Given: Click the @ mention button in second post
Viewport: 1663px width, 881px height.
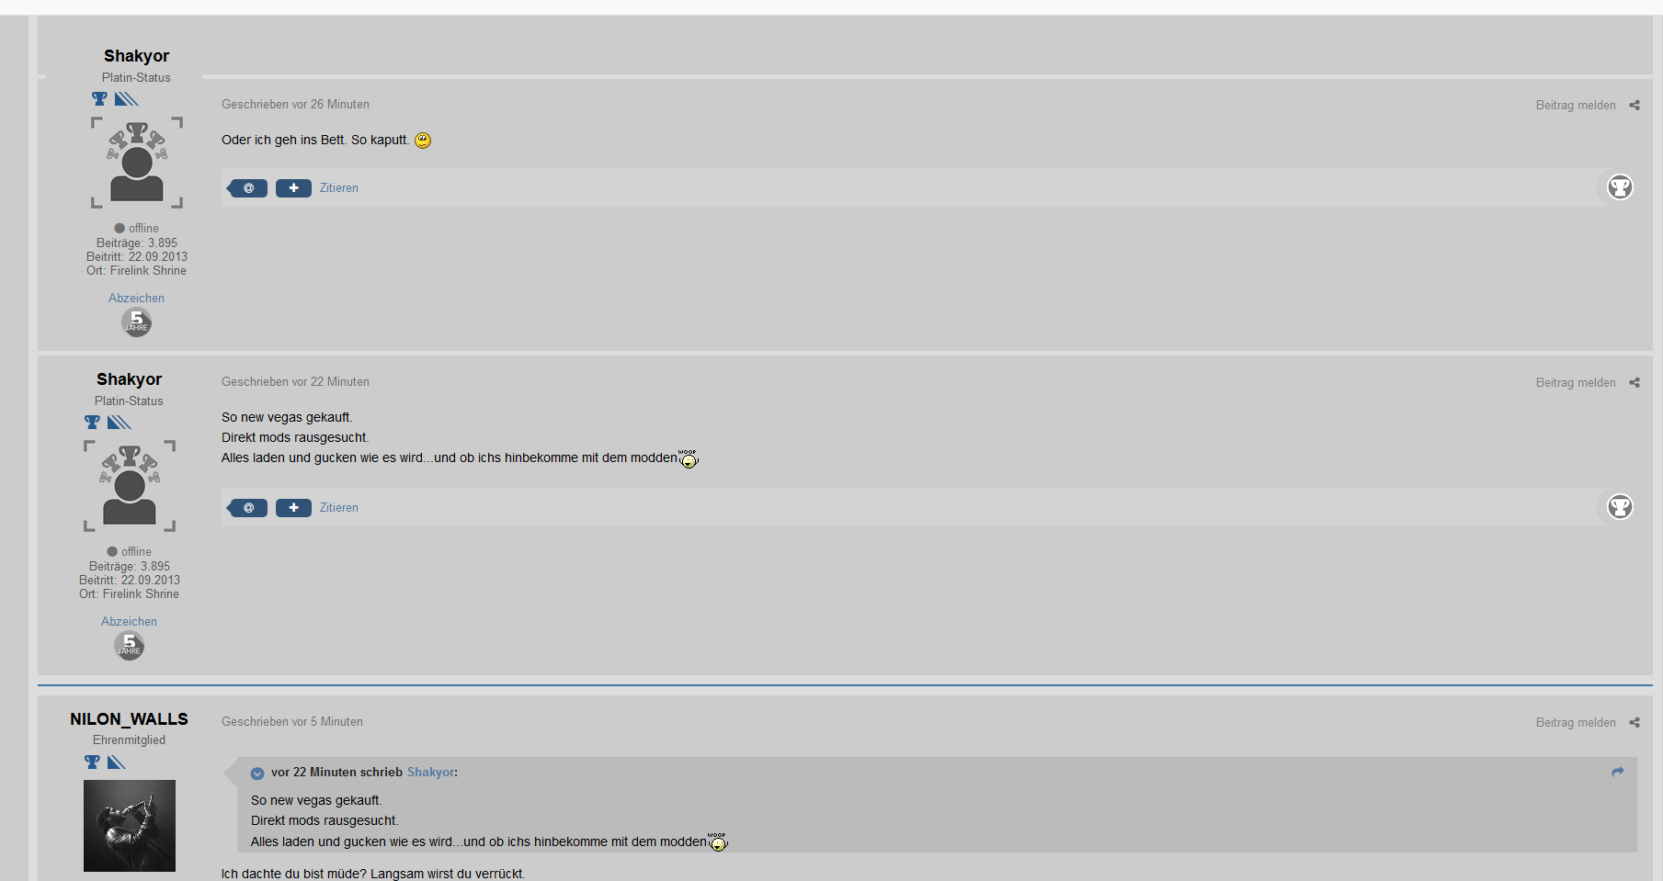Looking at the screenshot, I should [247, 508].
